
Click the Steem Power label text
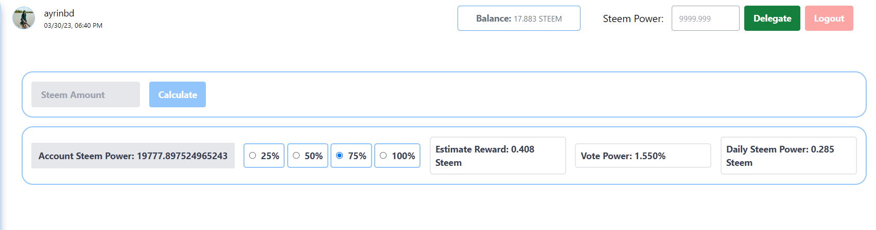pyautogui.click(x=633, y=18)
